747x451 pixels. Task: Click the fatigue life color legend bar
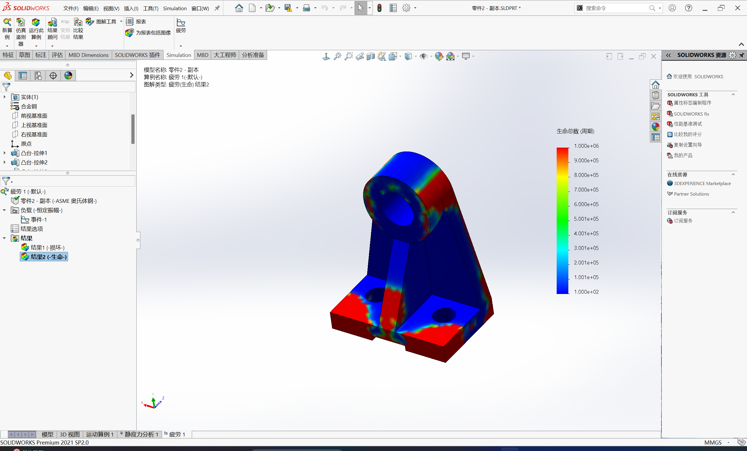pos(563,220)
